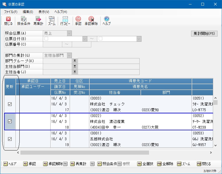Click the vertical scrollbar down arrow
Screen dimensions: 222x174
pyautogui.click(x=215, y=145)
